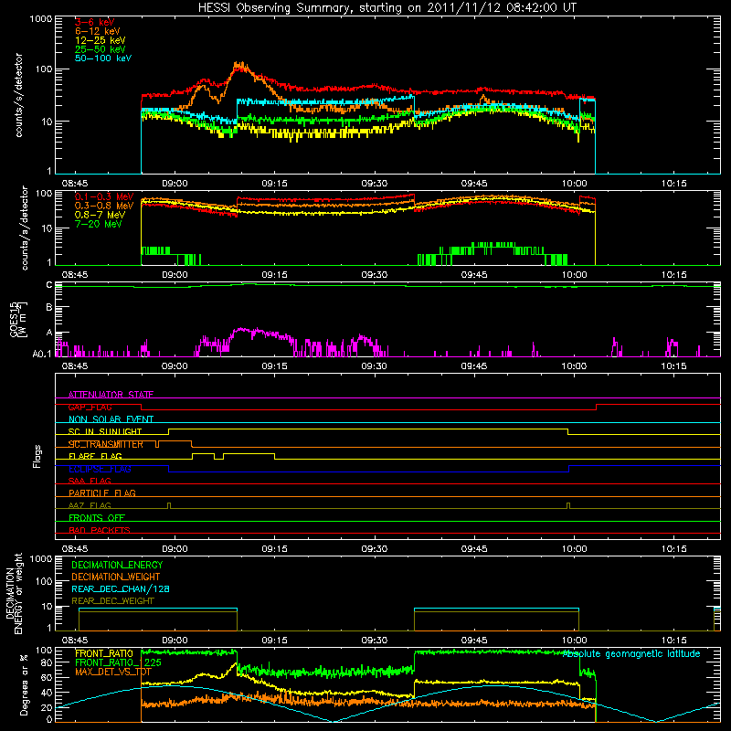Click the BAD_PACKETS flag label

point(100,530)
